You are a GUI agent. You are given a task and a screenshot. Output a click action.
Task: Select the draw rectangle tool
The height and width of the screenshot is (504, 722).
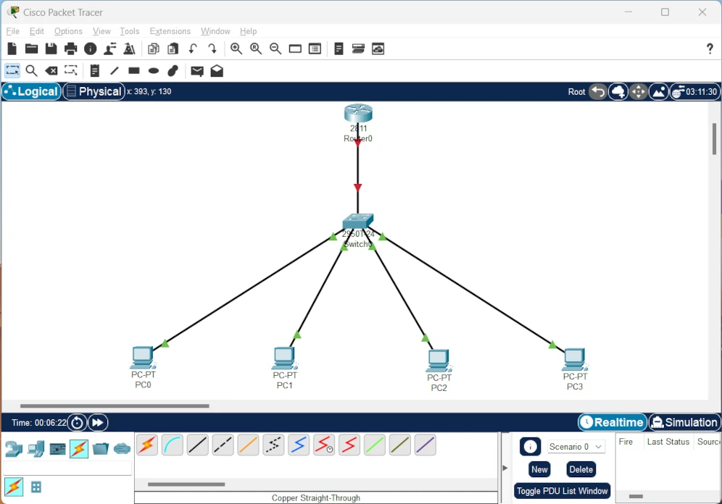pos(134,71)
